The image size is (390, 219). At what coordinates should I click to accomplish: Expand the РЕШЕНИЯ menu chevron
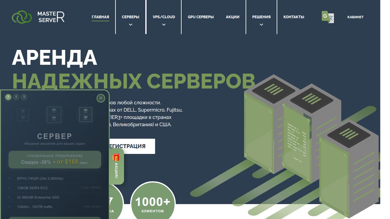pyautogui.click(x=261, y=25)
